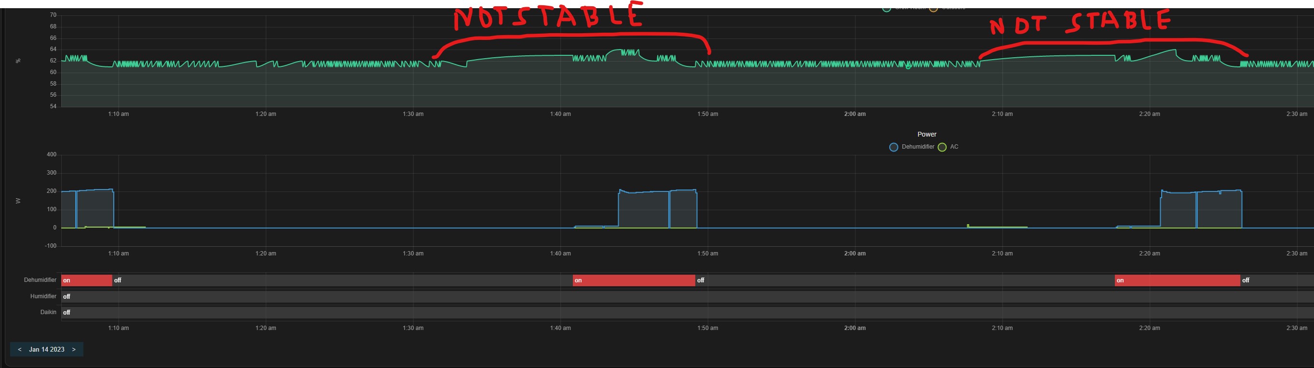The height and width of the screenshot is (368, 1314).
Task: Click the 'Daikin' state row label
Action: coord(48,312)
